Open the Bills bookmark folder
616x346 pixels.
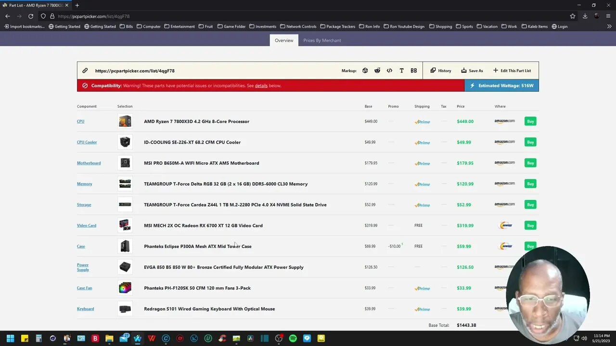coord(126,26)
